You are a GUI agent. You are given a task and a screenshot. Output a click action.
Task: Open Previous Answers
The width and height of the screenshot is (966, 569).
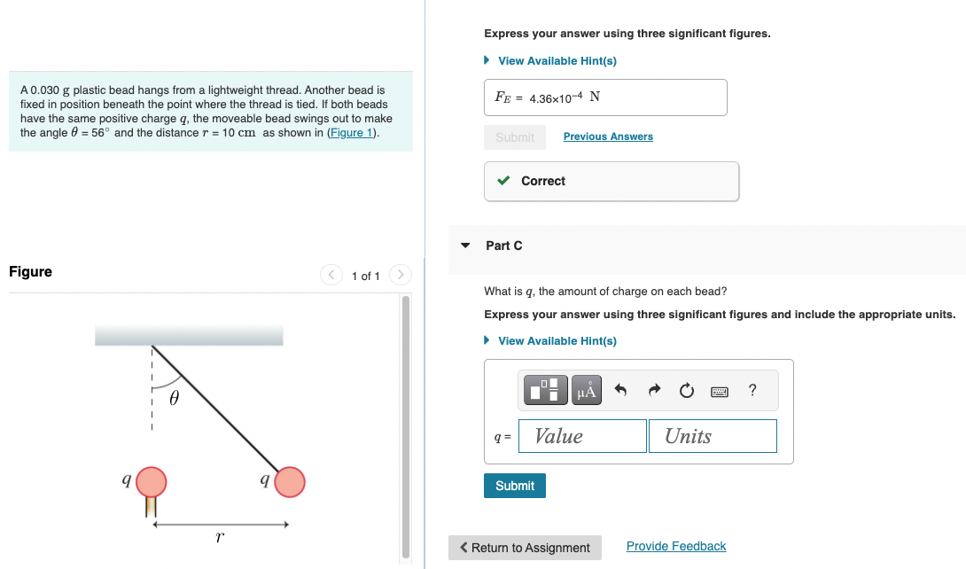pos(608,136)
